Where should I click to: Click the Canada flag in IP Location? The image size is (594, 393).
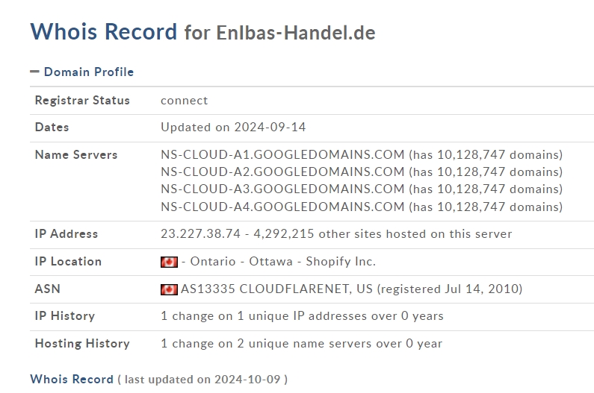click(169, 262)
